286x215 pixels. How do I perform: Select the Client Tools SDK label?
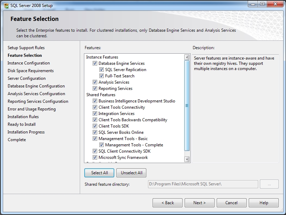[114, 126]
